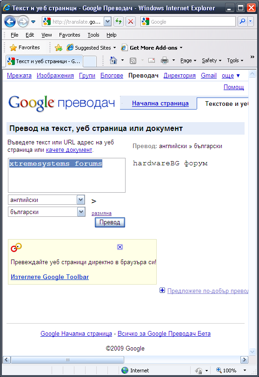Image resolution: width=259 pixels, height=377 pixels.
Task: Click in the translation source text box
Action: [x=66, y=175]
